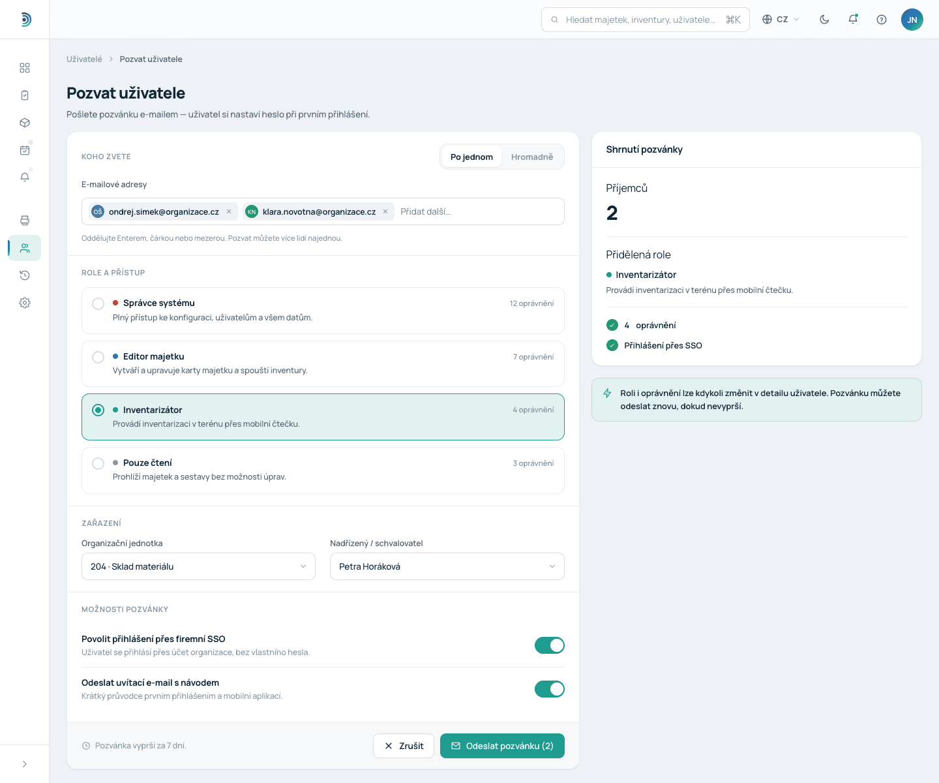Open top bar notifications bell
This screenshot has height=783, width=939.
tap(853, 20)
